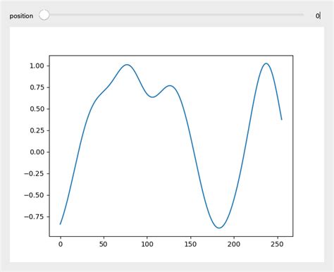The width and height of the screenshot is (334, 272).
Task: Click the x-axis label 0
Action: [61, 245]
